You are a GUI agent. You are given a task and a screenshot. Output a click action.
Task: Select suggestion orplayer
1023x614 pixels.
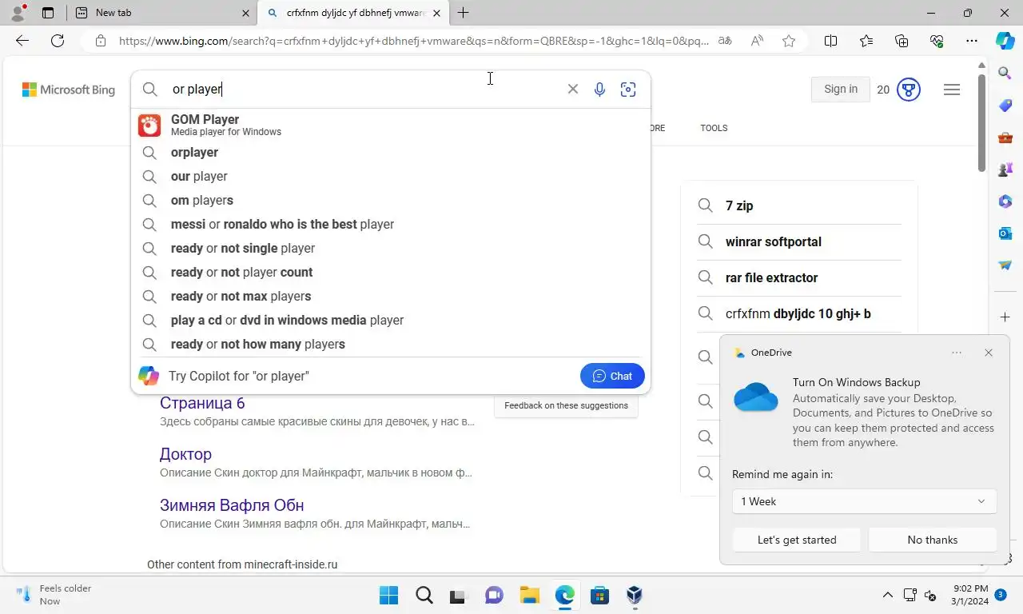click(390, 152)
